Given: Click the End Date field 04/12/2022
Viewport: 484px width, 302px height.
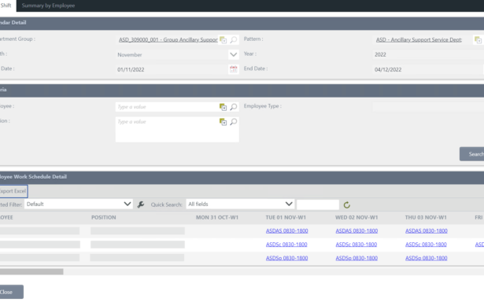Looking at the screenshot, I should pos(428,69).
